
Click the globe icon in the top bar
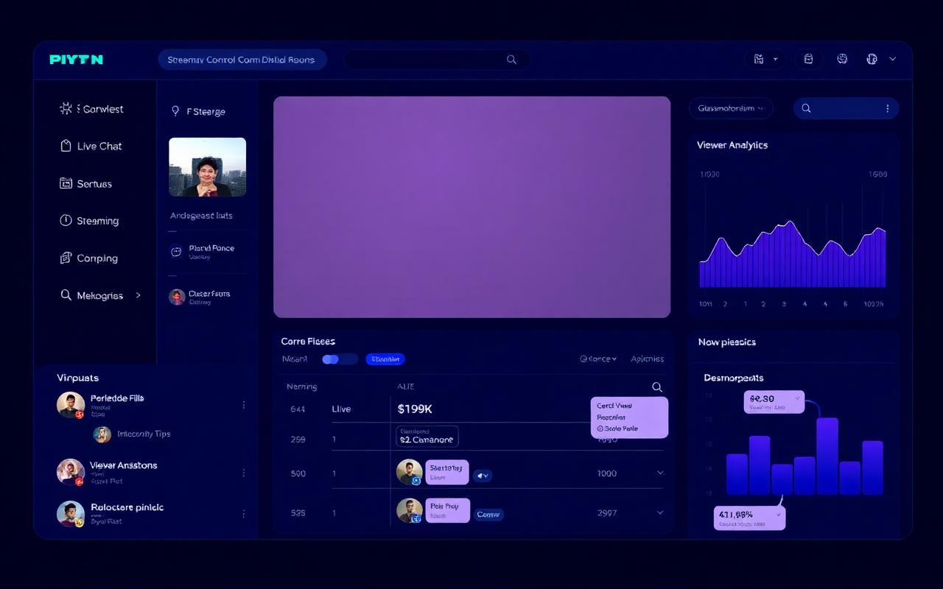(842, 59)
